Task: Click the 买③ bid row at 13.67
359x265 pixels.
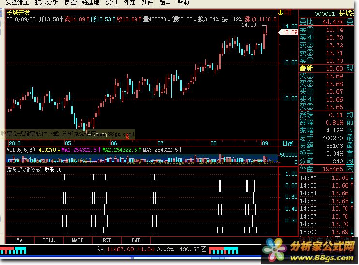Action: tap(326, 92)
